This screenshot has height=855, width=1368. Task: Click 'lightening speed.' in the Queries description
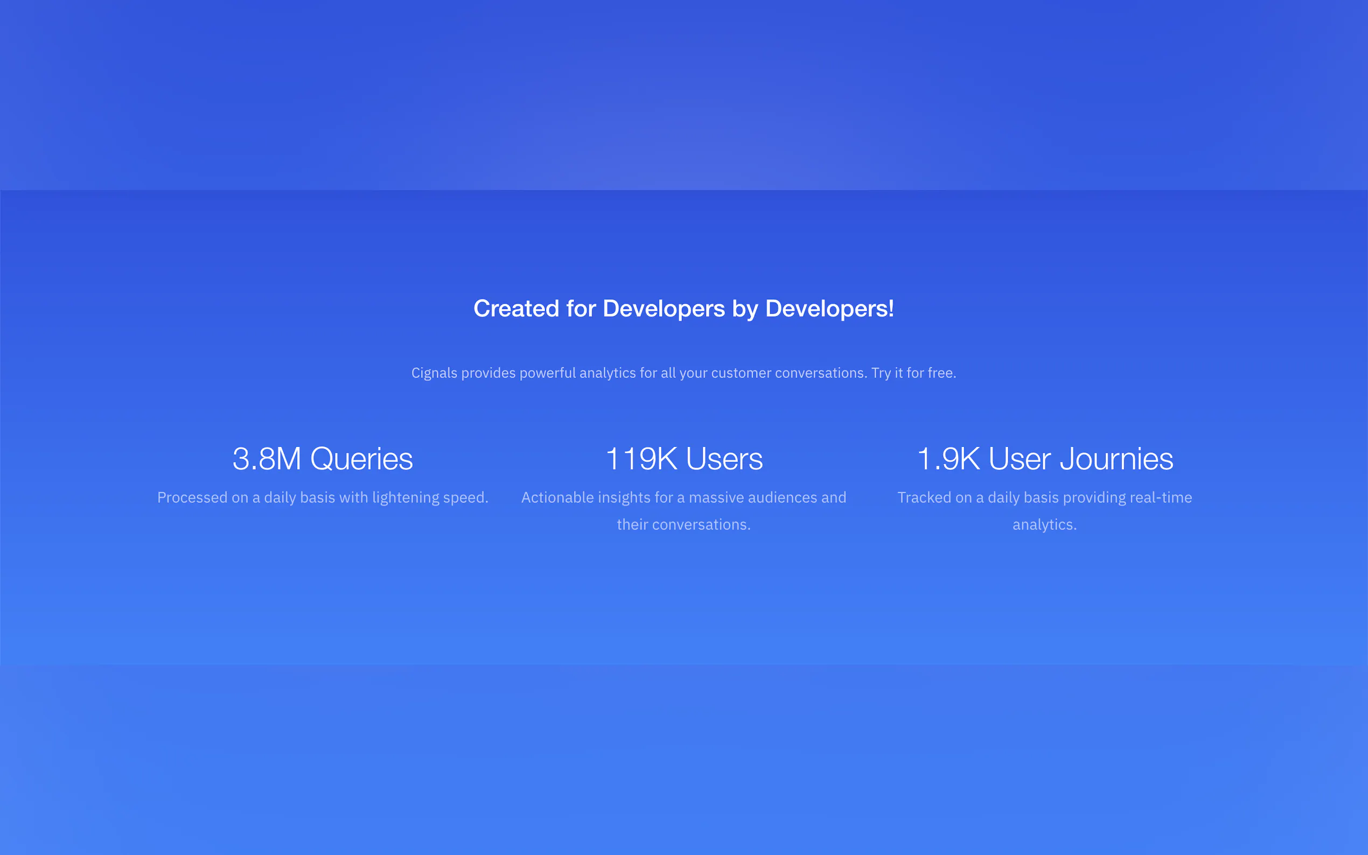(430, 497)
